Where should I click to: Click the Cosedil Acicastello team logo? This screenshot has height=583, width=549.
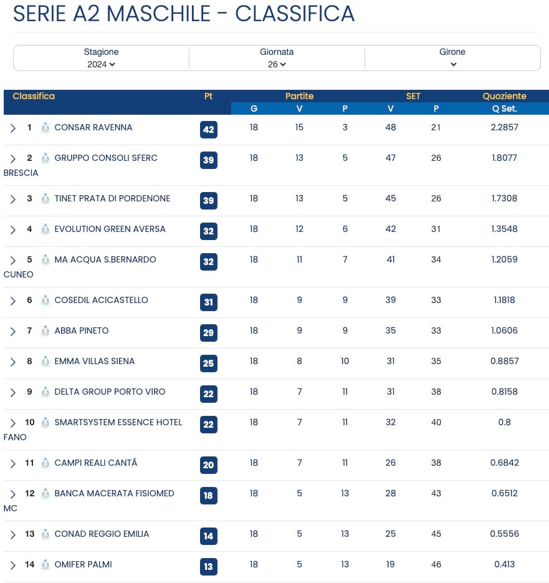[x=45, y=300]
